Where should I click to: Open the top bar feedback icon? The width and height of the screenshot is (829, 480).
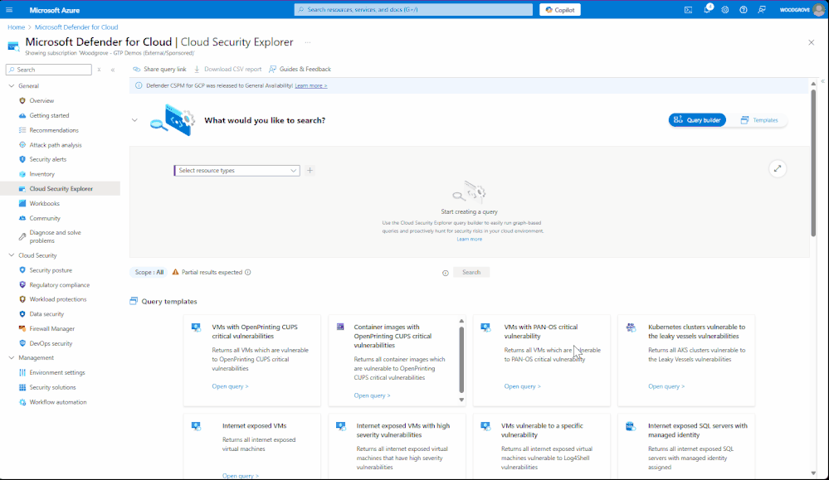[762, 9]
